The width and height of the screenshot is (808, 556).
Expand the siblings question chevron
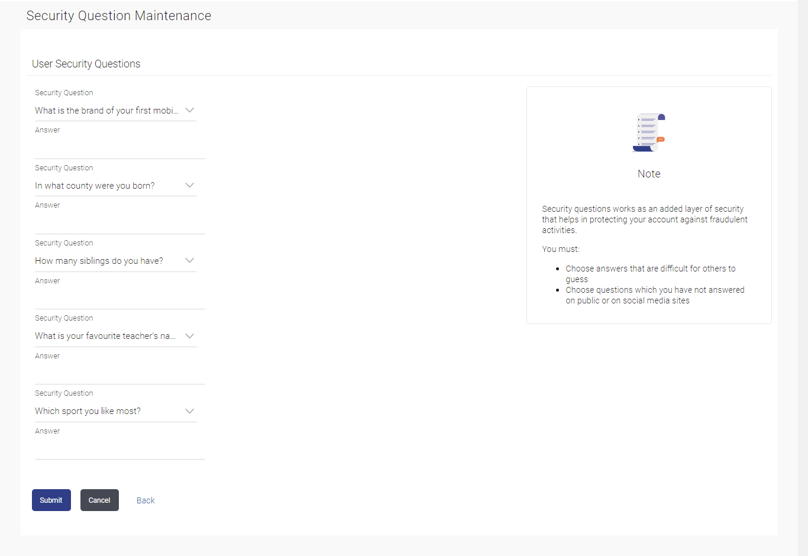[x=189, y=261]
